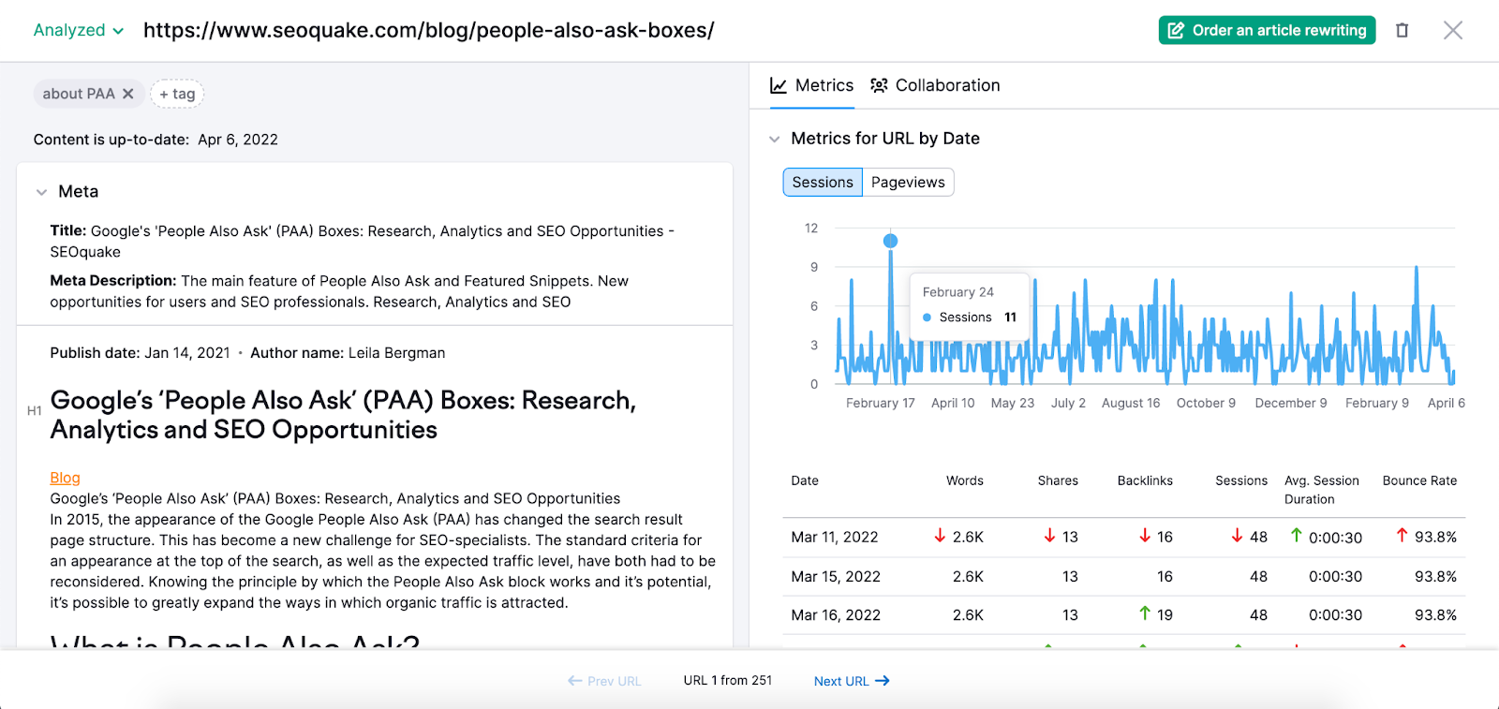This screenshot has height=709, width=1499.
Task: Collapse the Meta section
Action: coord(41,192)
